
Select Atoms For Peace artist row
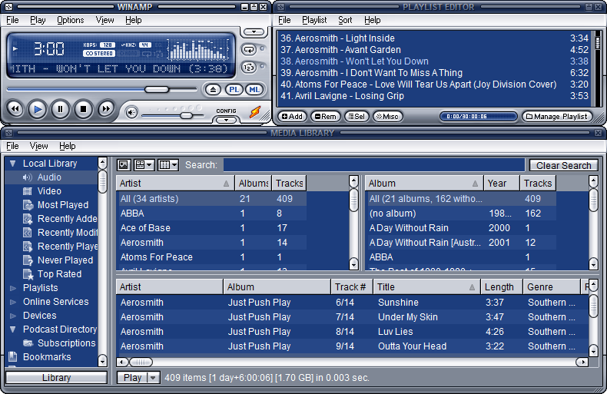tap(211, 257)
